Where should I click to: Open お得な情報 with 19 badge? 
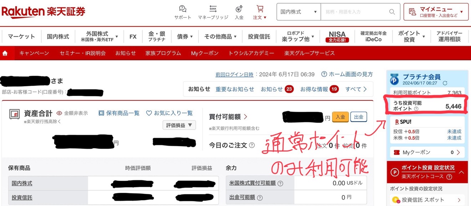point(319,89)
